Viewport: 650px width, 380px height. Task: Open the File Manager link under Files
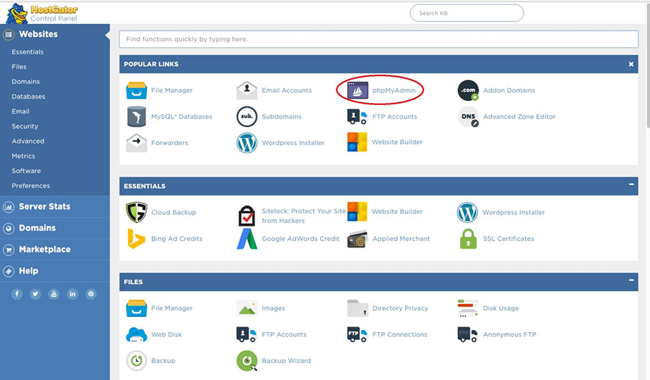click(x=172, y=308)
